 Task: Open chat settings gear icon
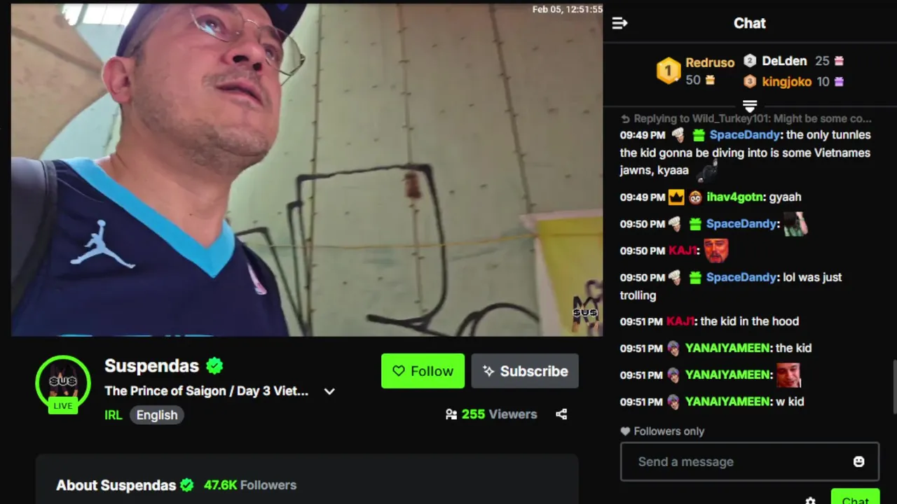pyautogui.click(x=810, y=500)
